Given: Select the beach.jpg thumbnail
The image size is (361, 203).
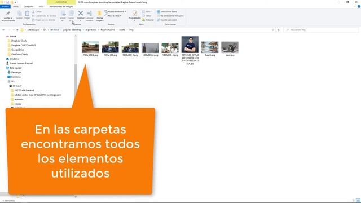Looking at the screenshot, I should tap(210, 47).
